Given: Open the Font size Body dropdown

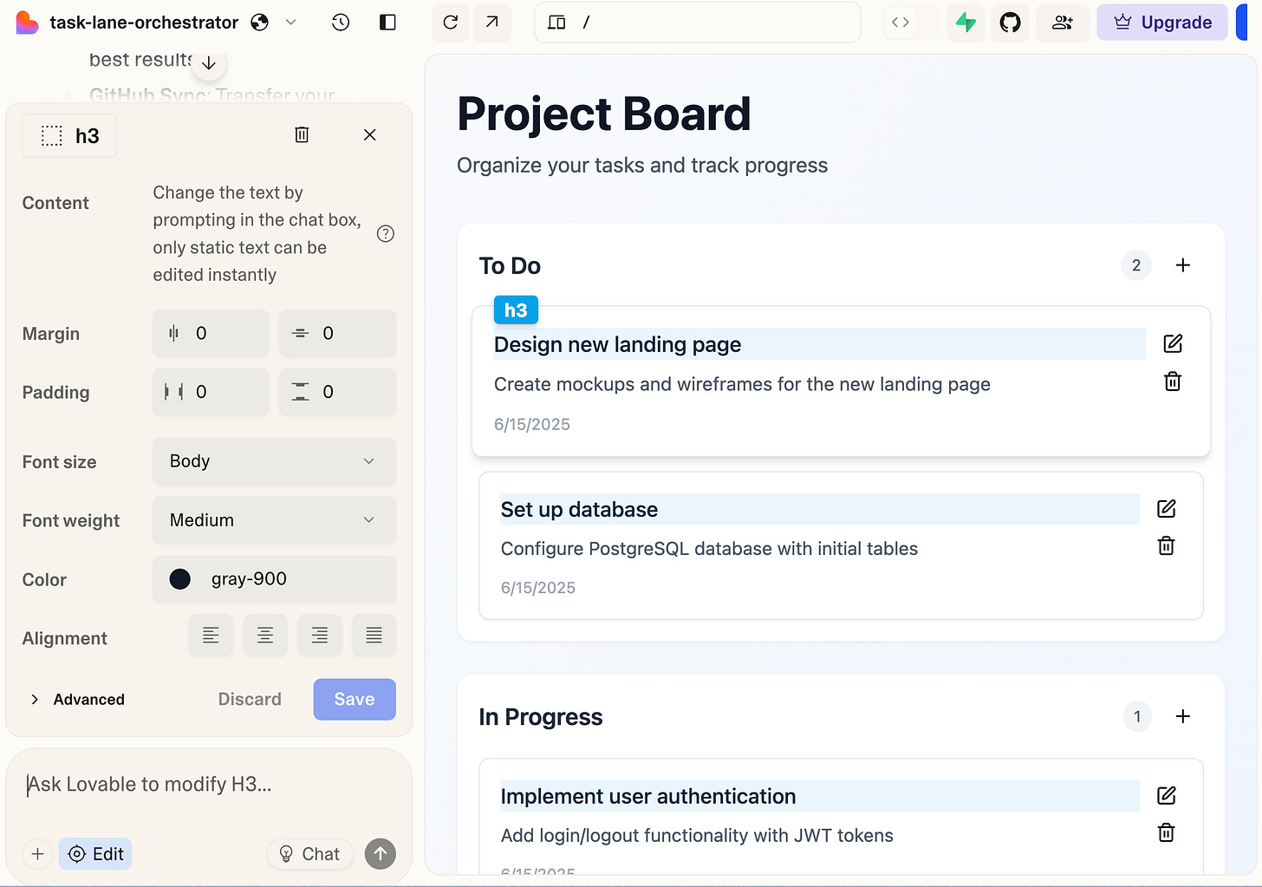Looking at the screenshot, I should pyautogui.click(x=274, y=461).
